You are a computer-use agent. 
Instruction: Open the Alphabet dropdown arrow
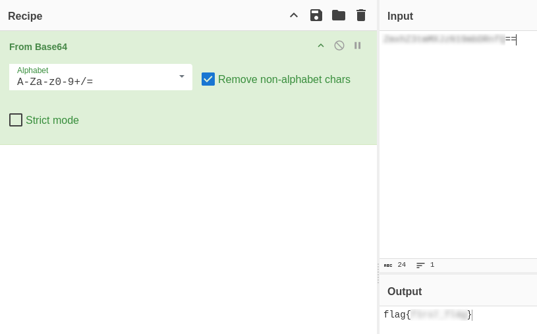click(182, 76)
